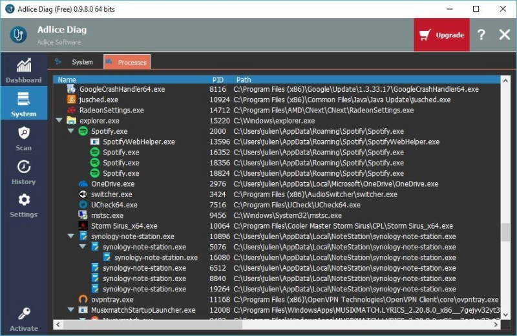Click horizontal scrollbar left arrow

[x=58, y=324]
